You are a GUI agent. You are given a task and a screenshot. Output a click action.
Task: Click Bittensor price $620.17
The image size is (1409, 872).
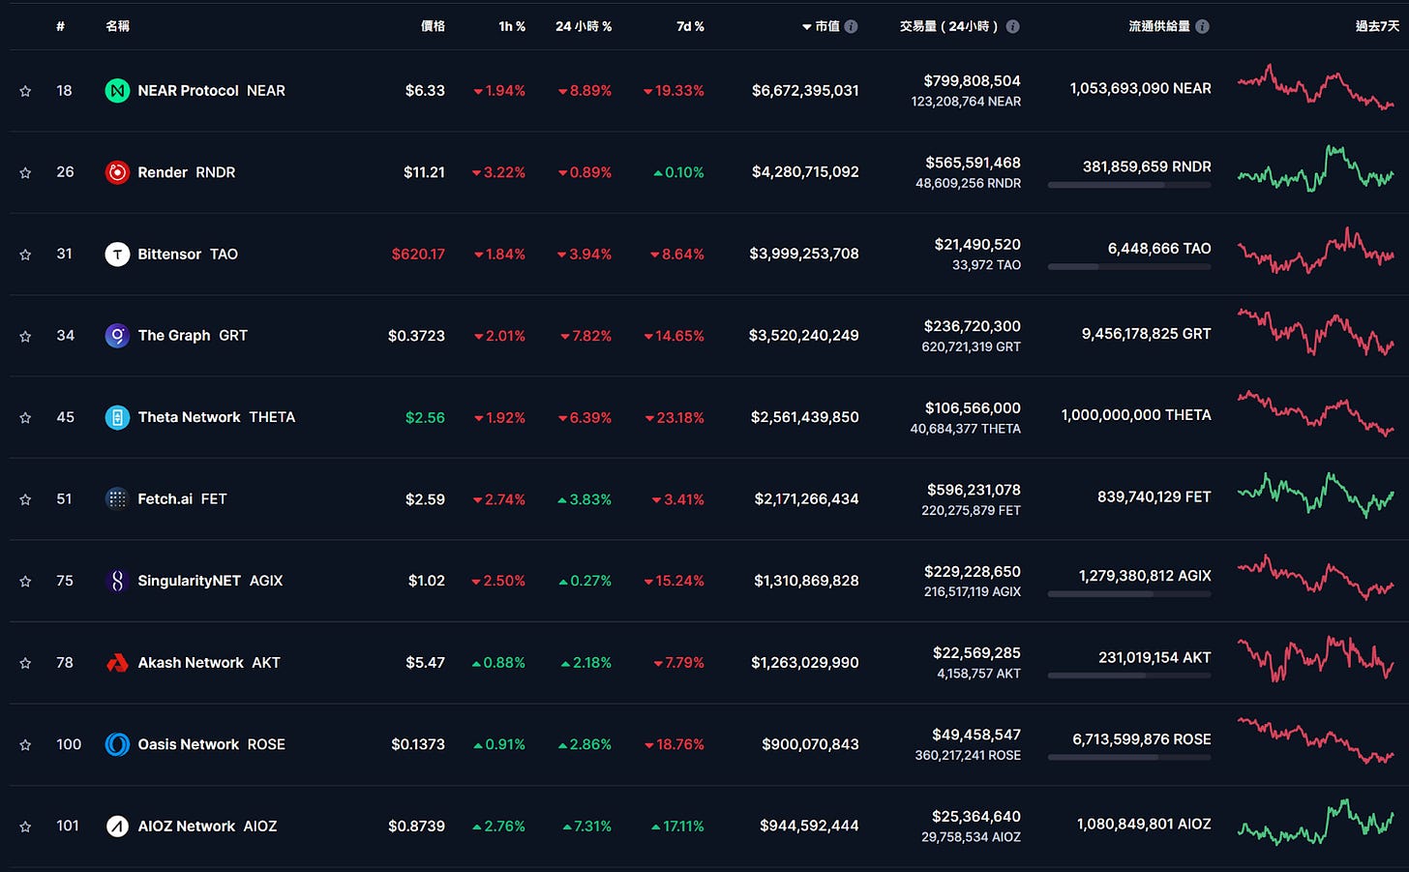418,255
